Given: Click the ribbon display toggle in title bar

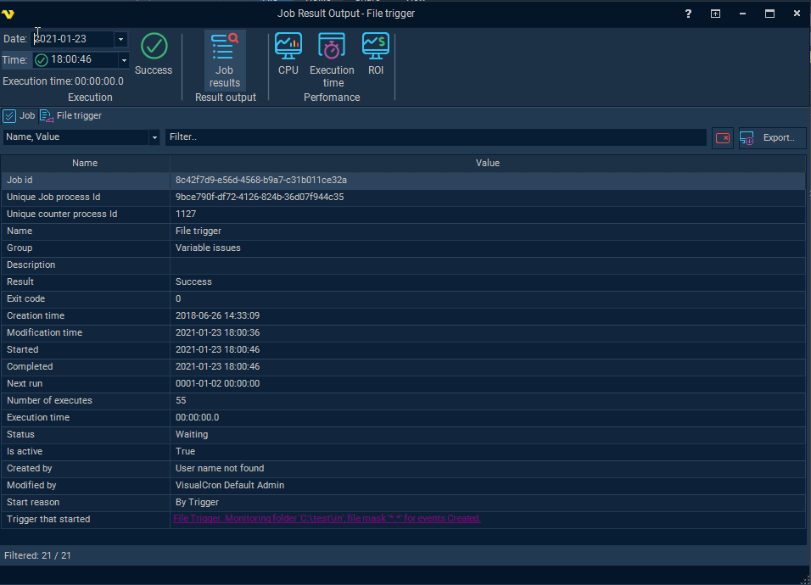Looking at the screenshot, I should click(x=715, y=14).
